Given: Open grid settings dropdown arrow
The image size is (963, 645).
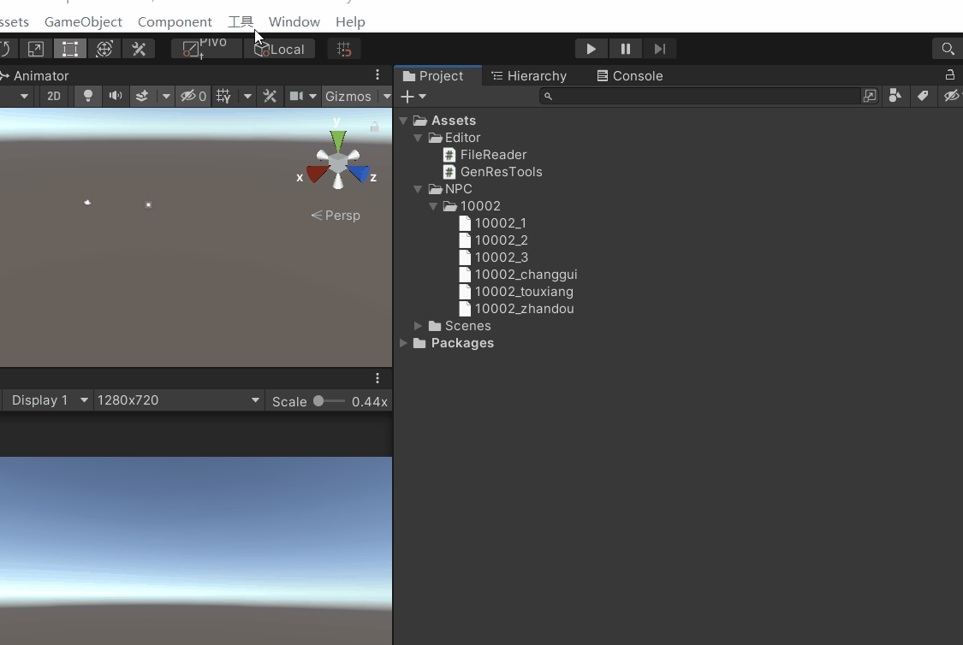Looking at the screenshot, I should tap(247, 97).
